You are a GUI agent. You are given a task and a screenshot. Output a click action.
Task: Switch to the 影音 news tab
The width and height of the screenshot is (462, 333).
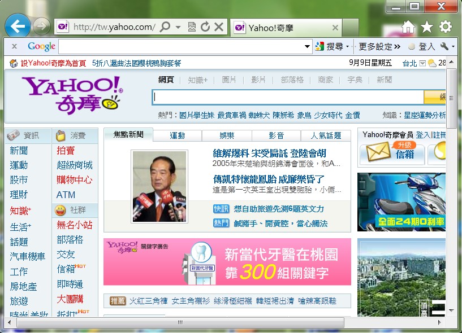277,135
